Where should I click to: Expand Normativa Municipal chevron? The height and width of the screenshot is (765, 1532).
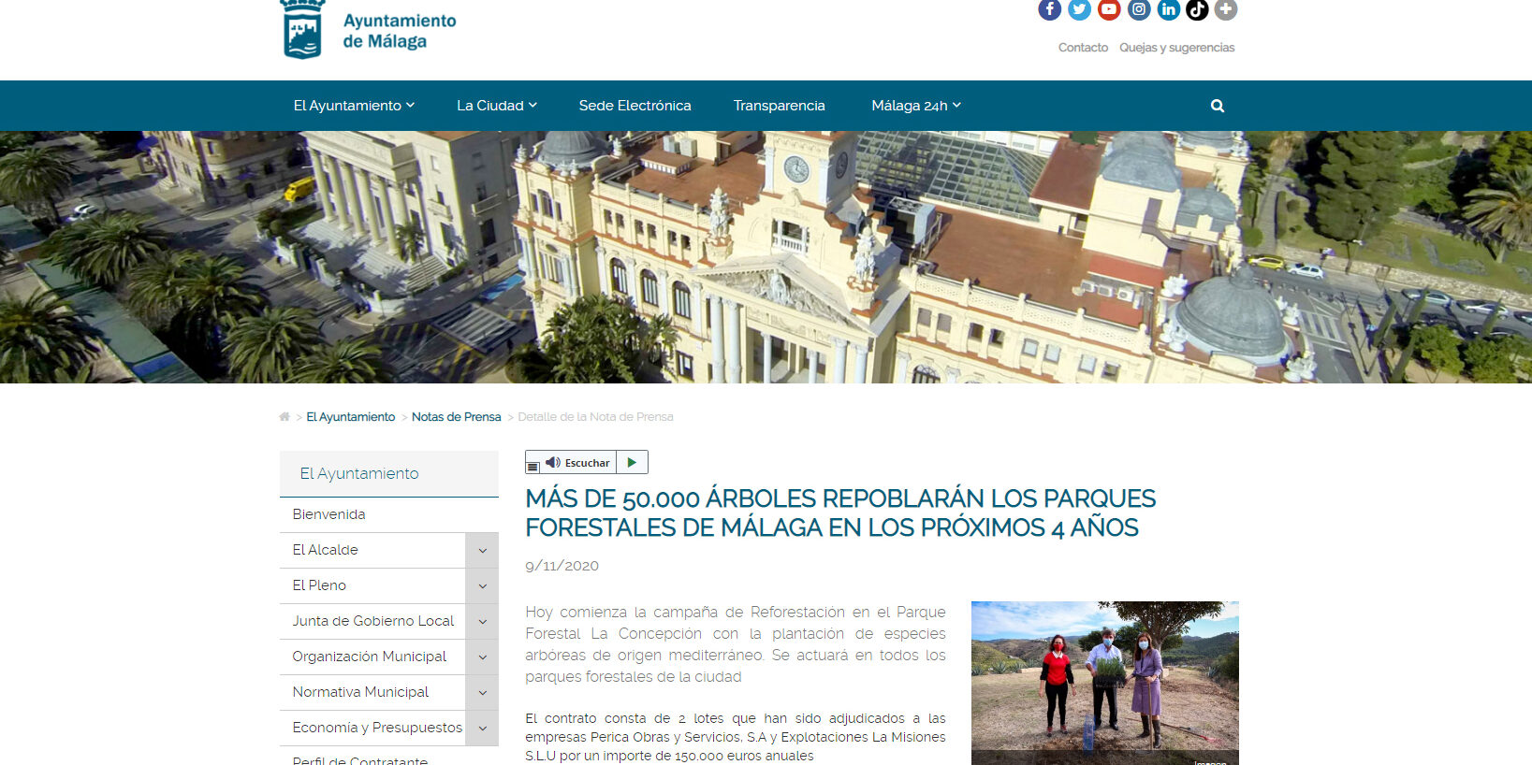(482, 692)
